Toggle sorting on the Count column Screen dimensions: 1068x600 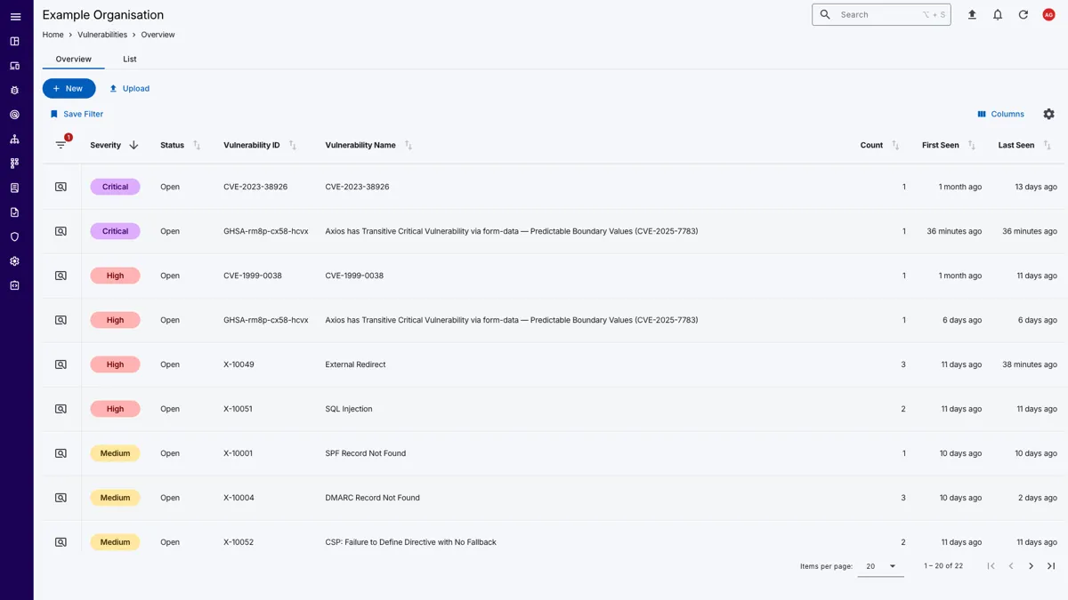pyautogui.click(x=895, y=145)
